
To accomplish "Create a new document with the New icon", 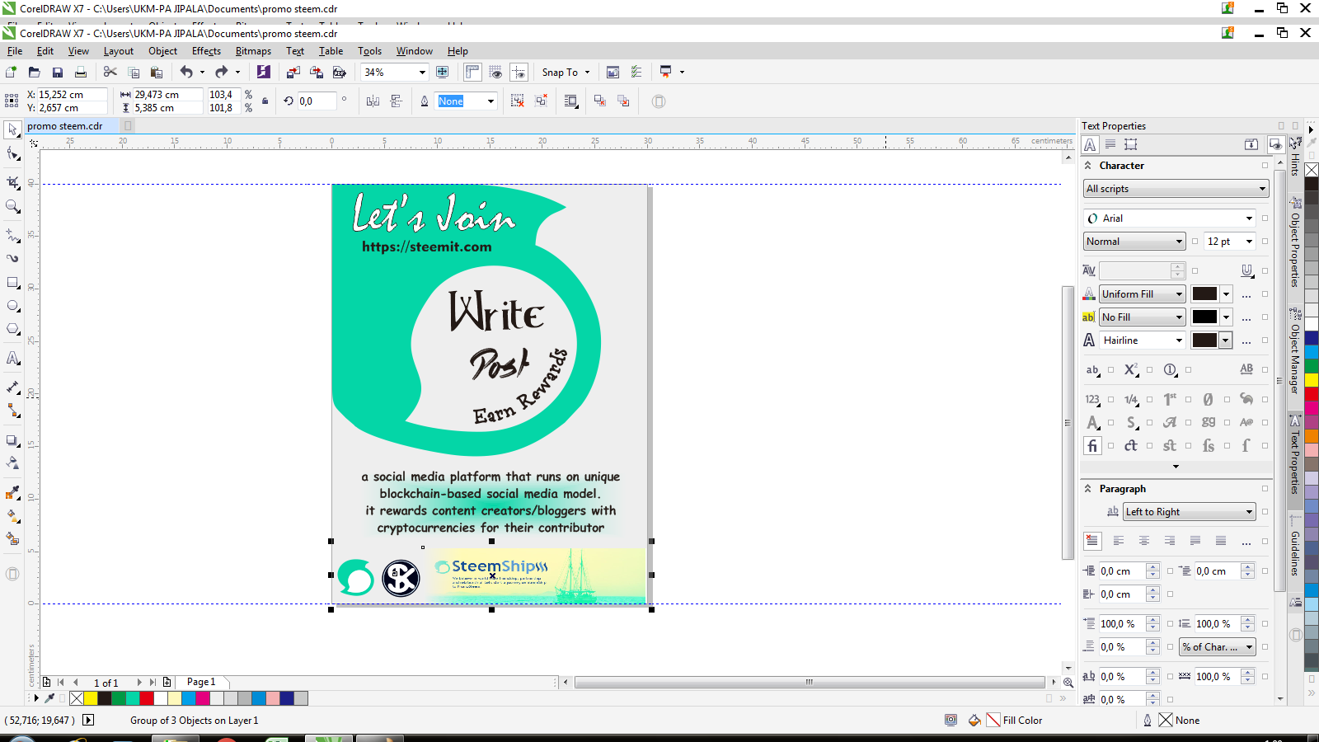I will 12,73.
